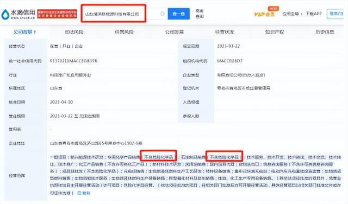Switch to the 历史信息 tab
This screenshot has height=204, width=348.
(x=325, y=32)
